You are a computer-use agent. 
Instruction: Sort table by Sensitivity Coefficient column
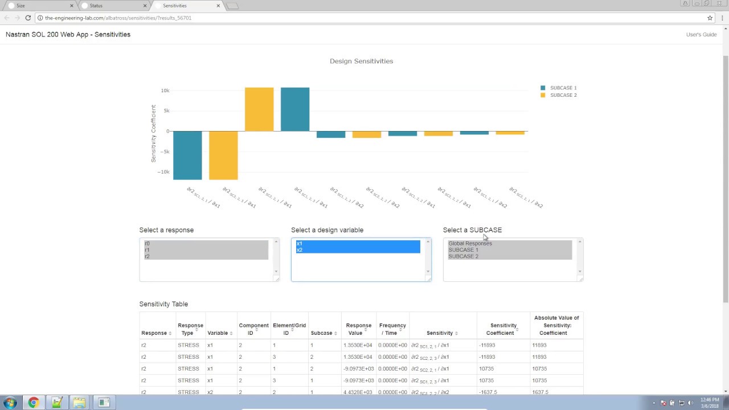pos(503,329)
